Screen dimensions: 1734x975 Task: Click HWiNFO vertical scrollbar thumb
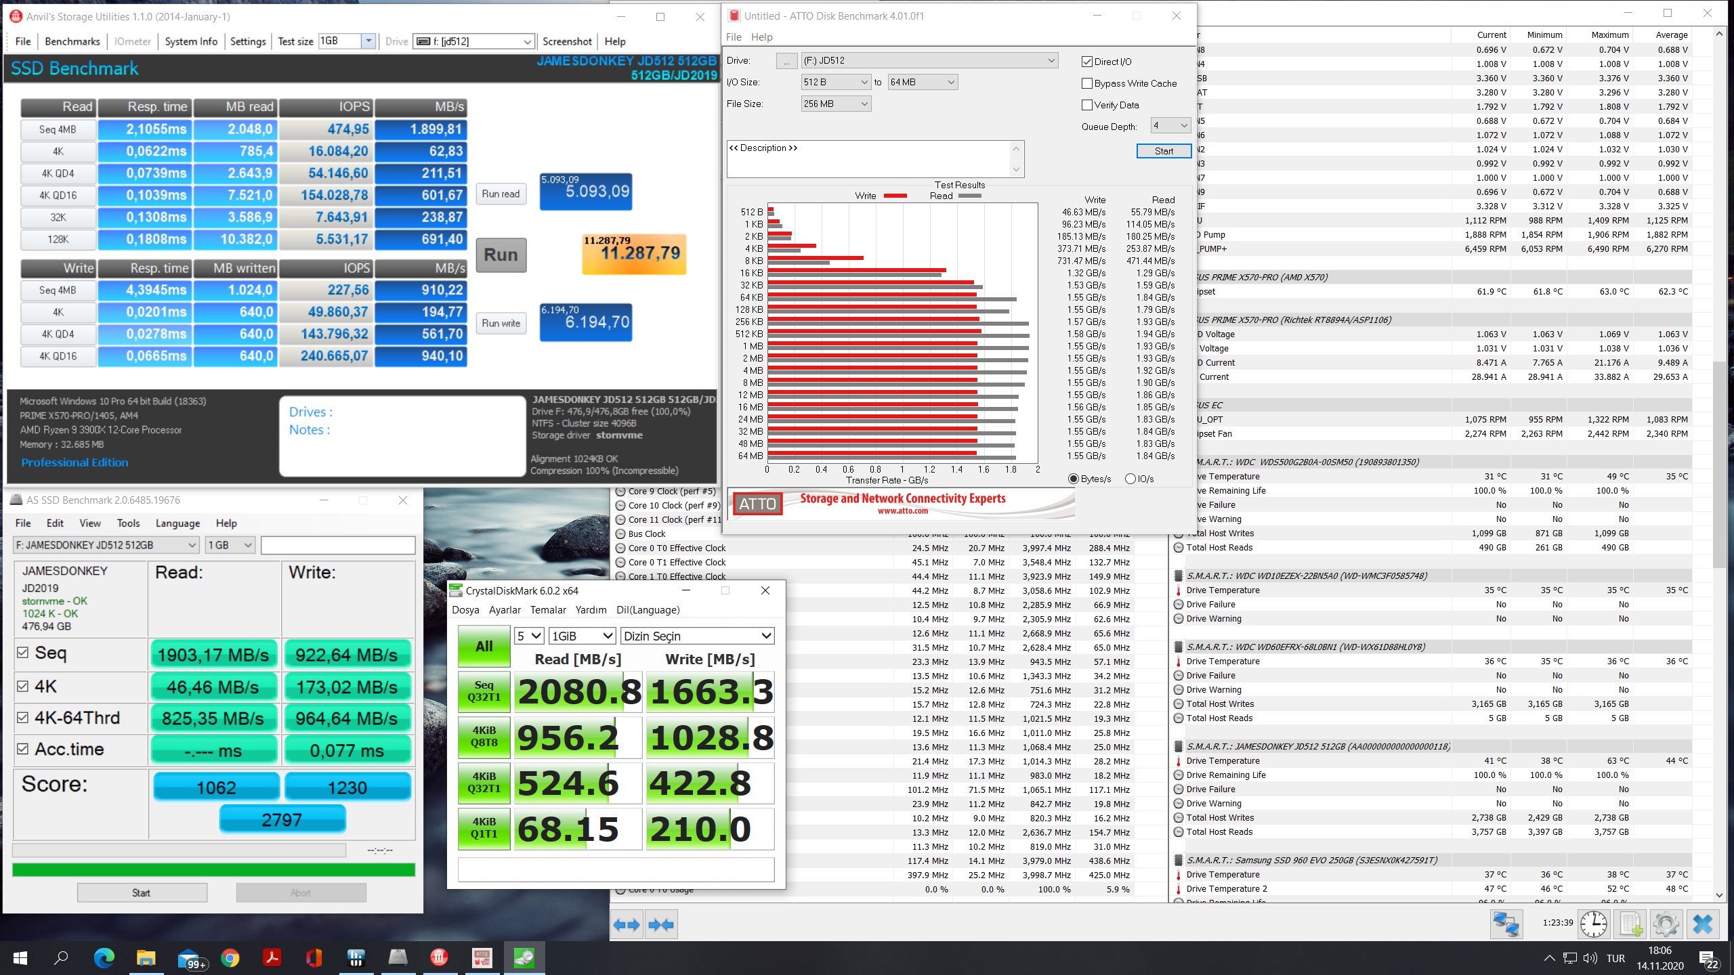click(x=1718, y=465)
